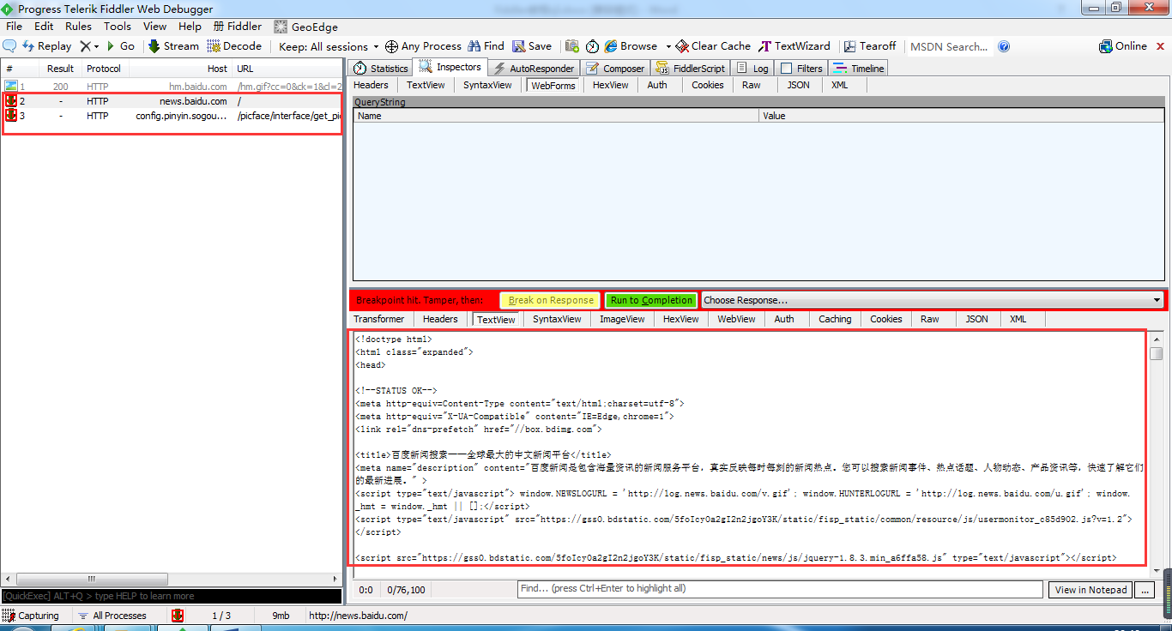Click the status bar breakpoint icon
The width and height of the screenshot is (1172, 631).
[178, 616]
